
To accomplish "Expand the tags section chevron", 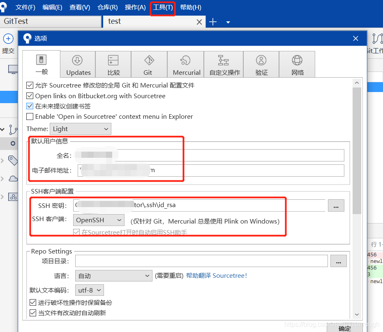I will pyautogui.click(x=2, y=161).
